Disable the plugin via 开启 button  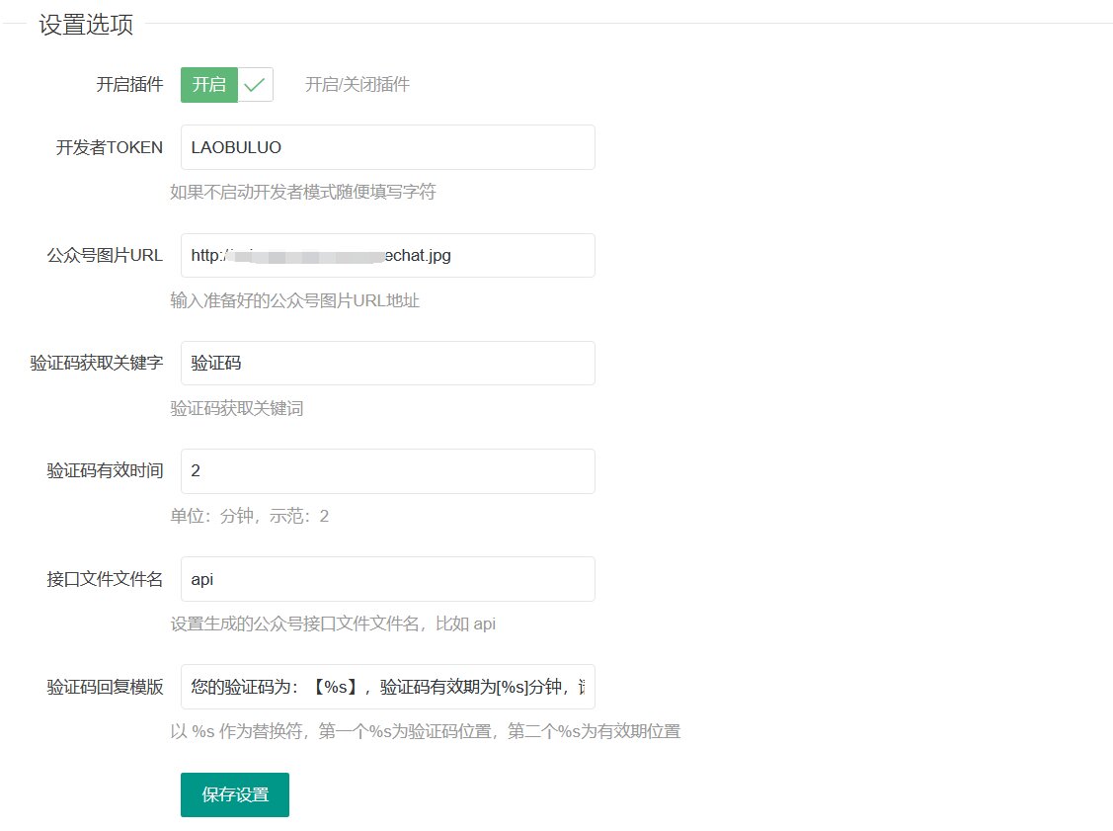(207, 85)
